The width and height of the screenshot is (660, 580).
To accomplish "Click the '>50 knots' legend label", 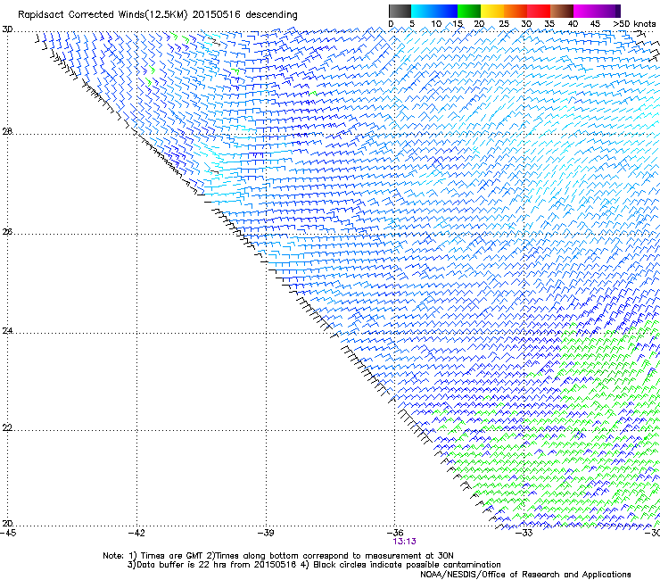I will (x=634, y=24).
